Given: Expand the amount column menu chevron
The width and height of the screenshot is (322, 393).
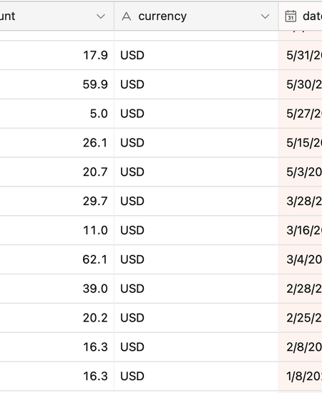Looking at the screenshot, I should click(101, 17).
